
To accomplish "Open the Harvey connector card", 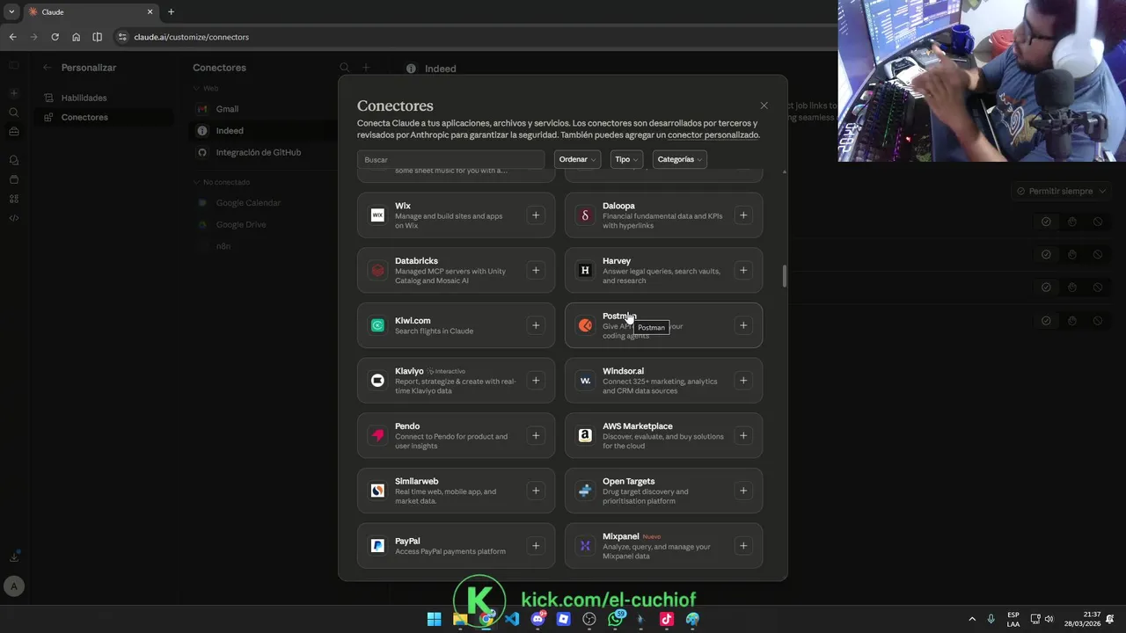I will pos(663,271).
